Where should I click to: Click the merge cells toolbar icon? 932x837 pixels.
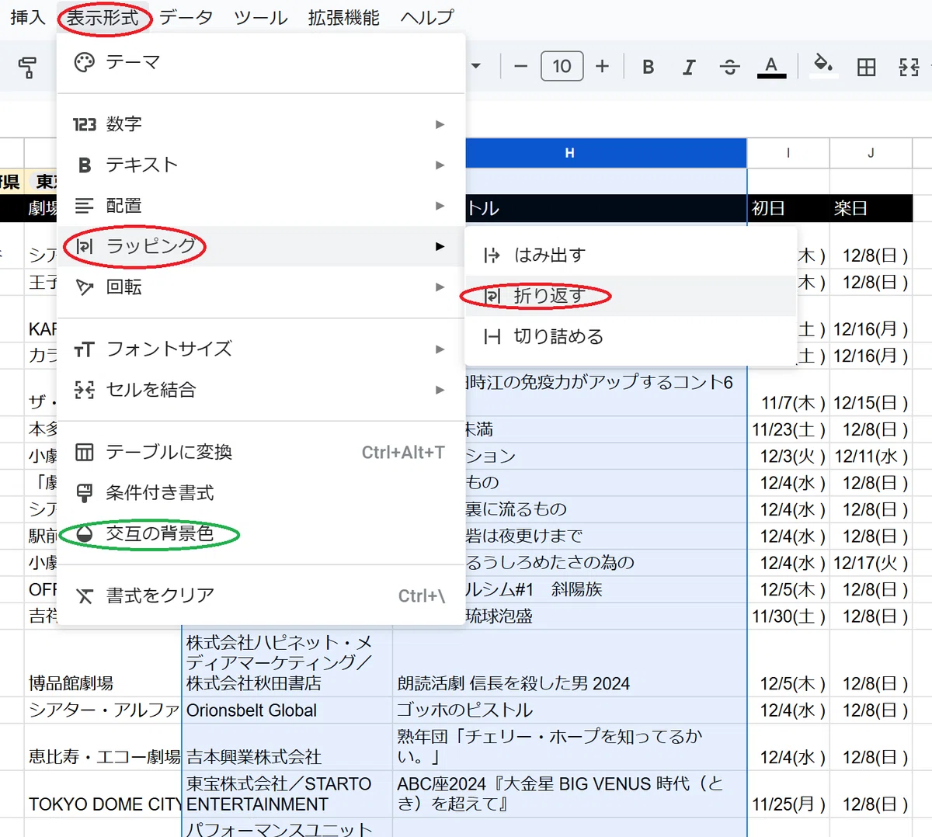pos(909,68)
